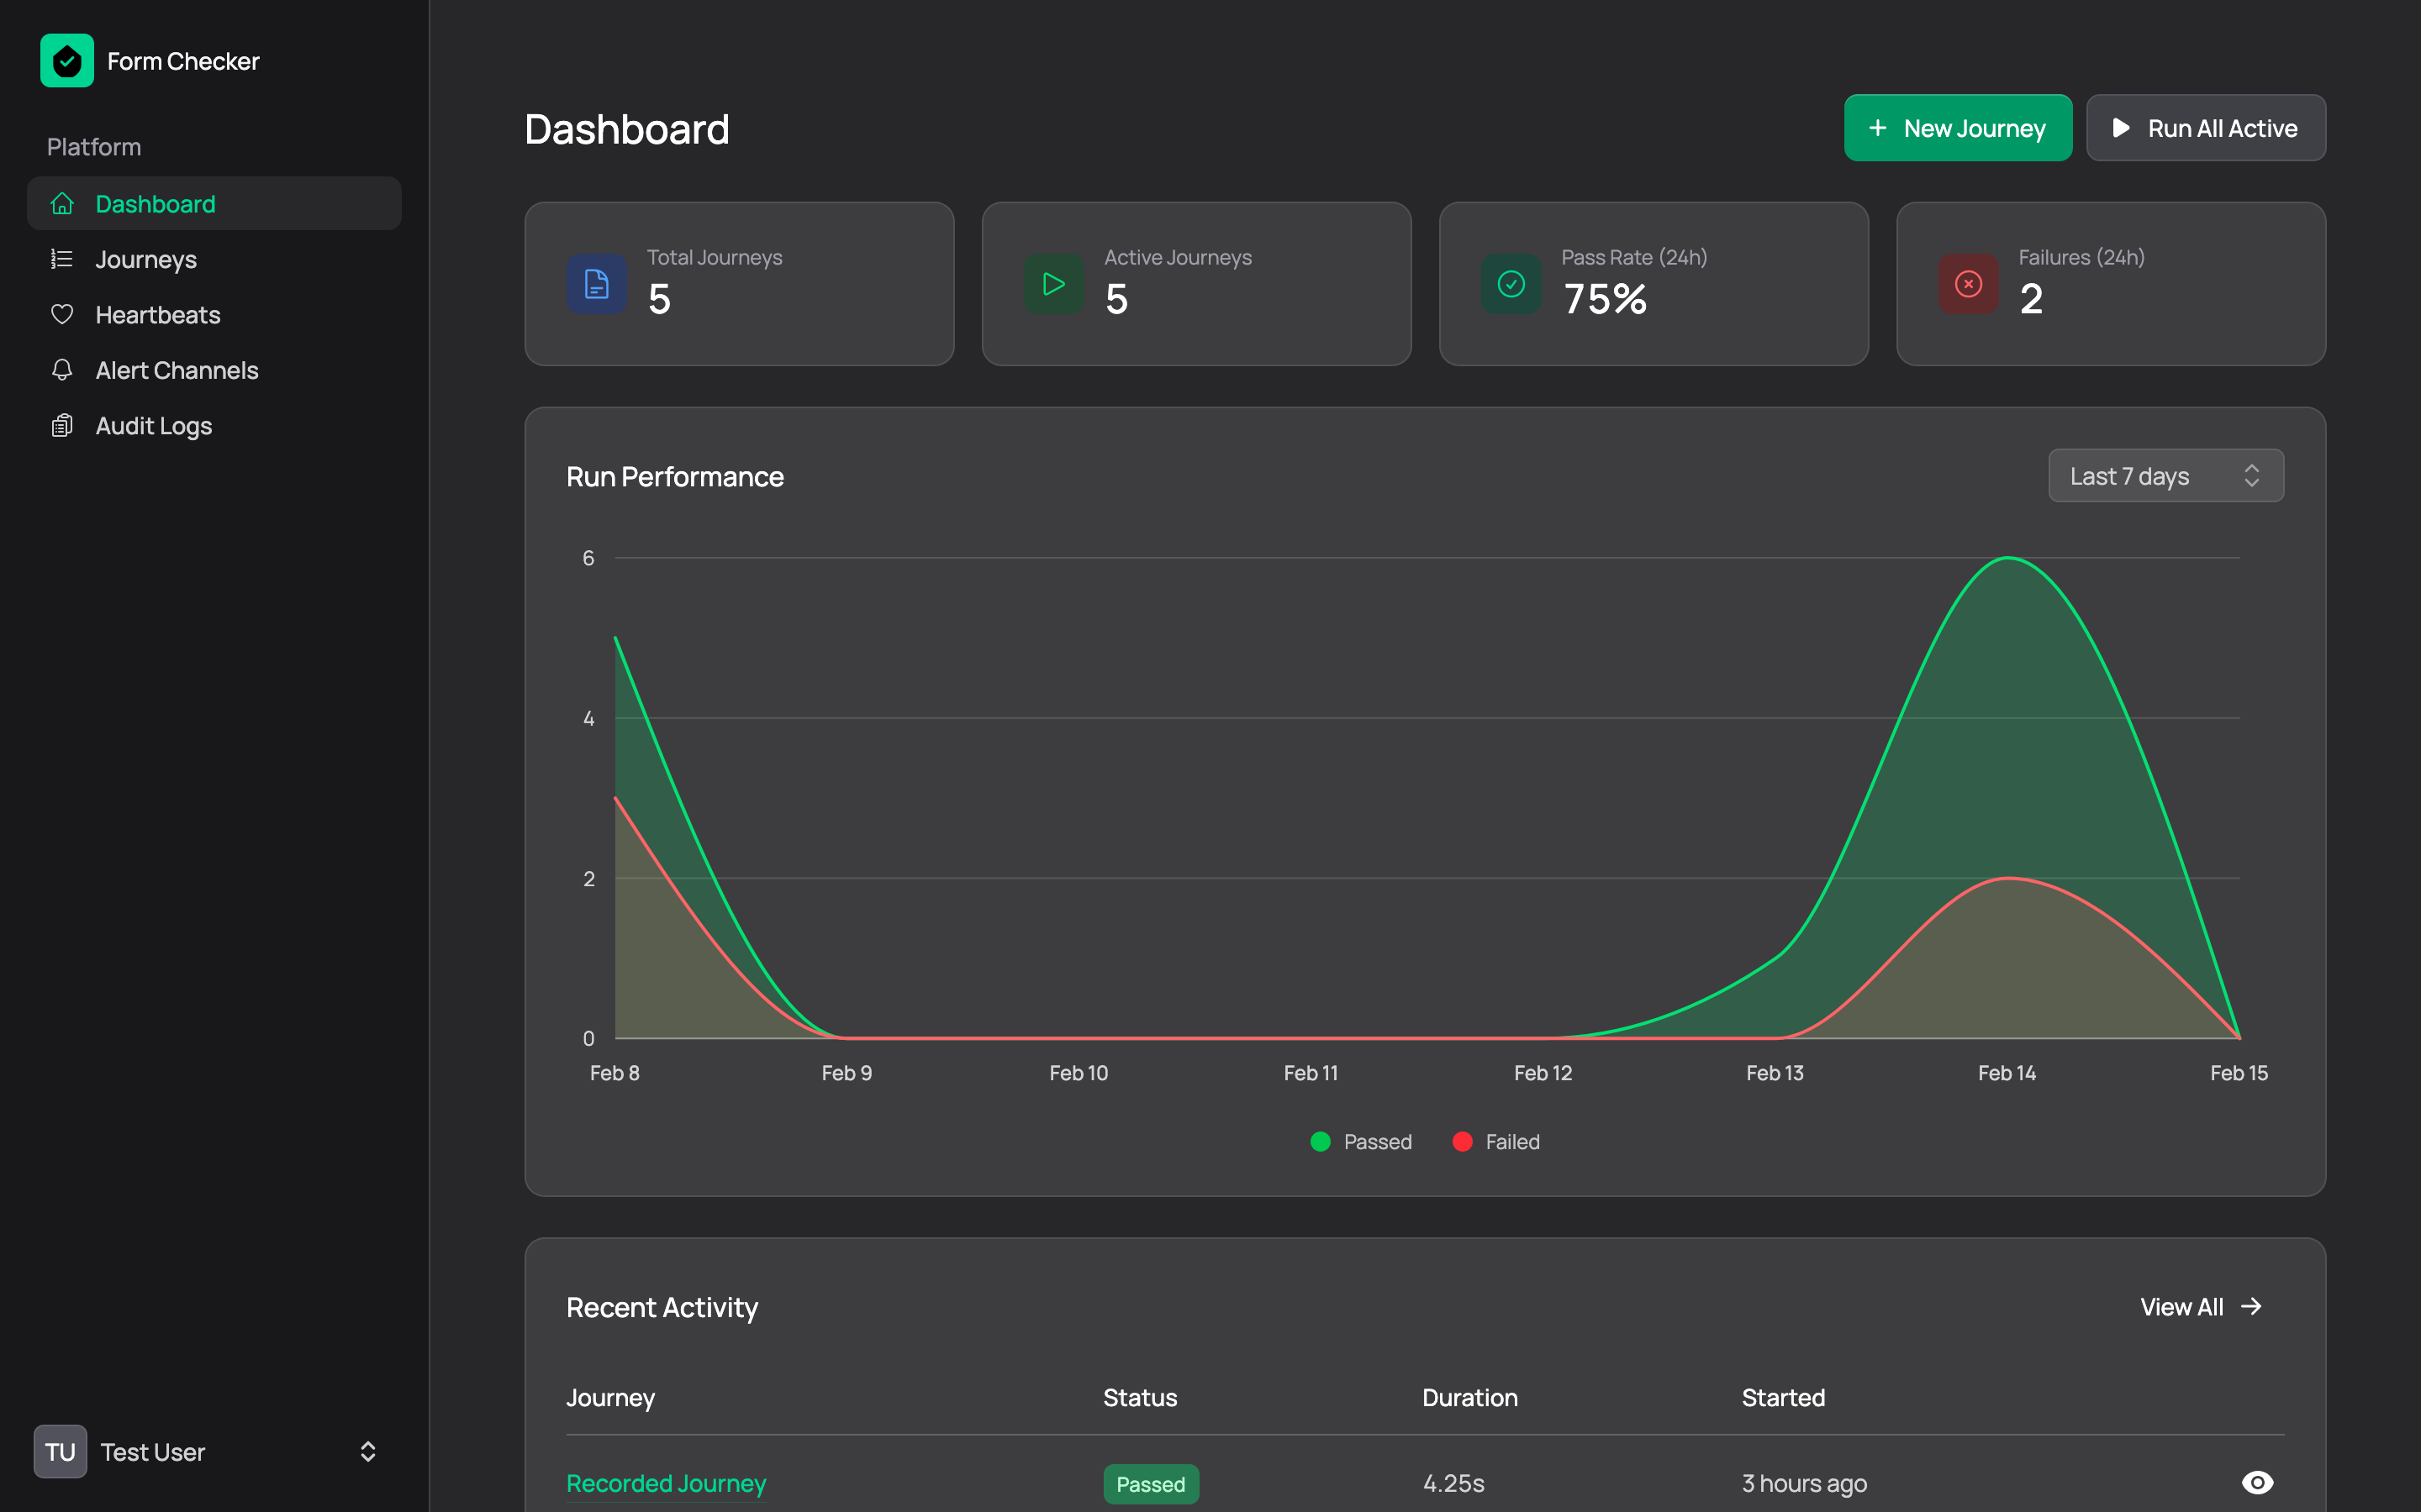The height and width of the screenshot is (1512, 2421).
Task: Click the Form Checker logo icon
Action: 66,60
